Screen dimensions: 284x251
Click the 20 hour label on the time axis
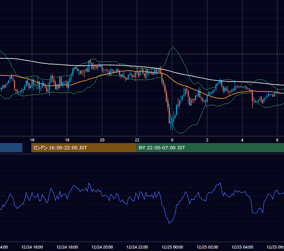coord(102,140)
